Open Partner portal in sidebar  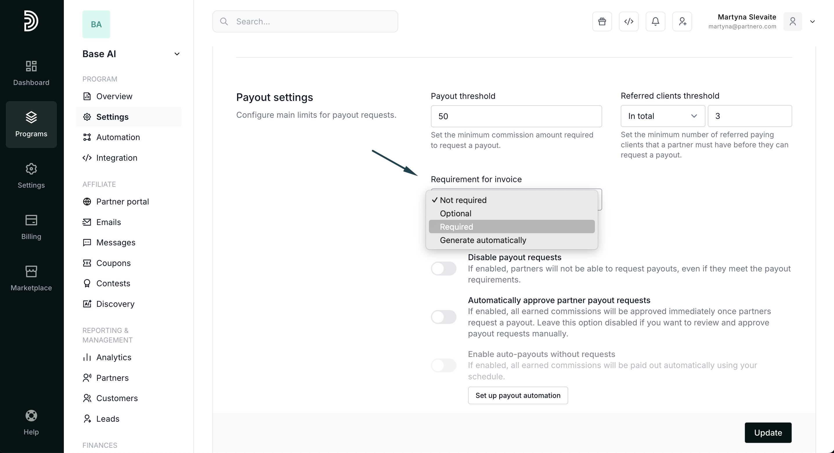[122, 202]
